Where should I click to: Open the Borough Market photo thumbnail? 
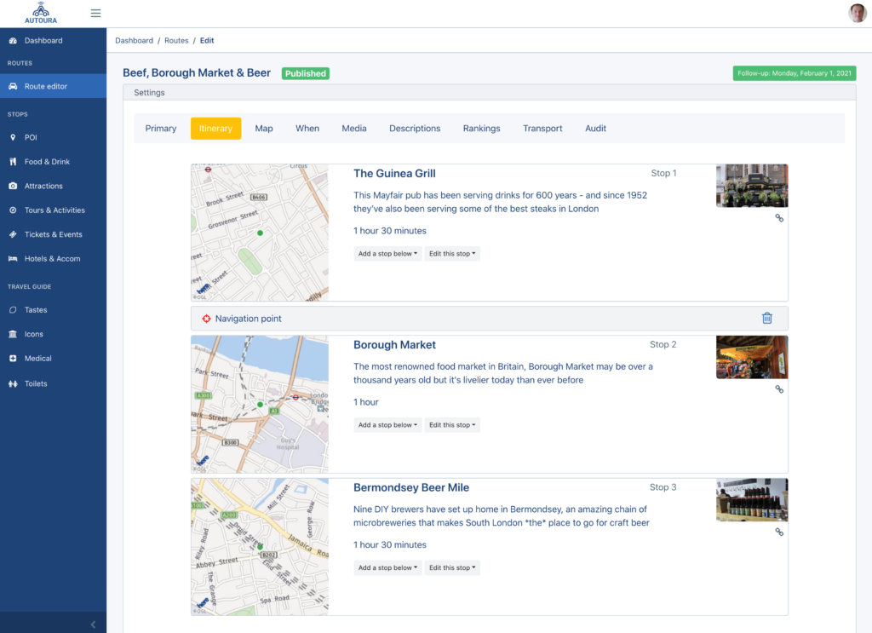[752, 357]
